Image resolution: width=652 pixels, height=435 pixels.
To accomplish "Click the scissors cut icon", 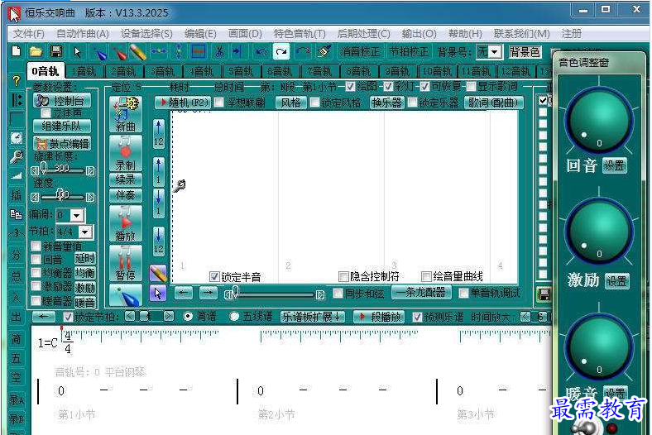I will coord(219,52).
